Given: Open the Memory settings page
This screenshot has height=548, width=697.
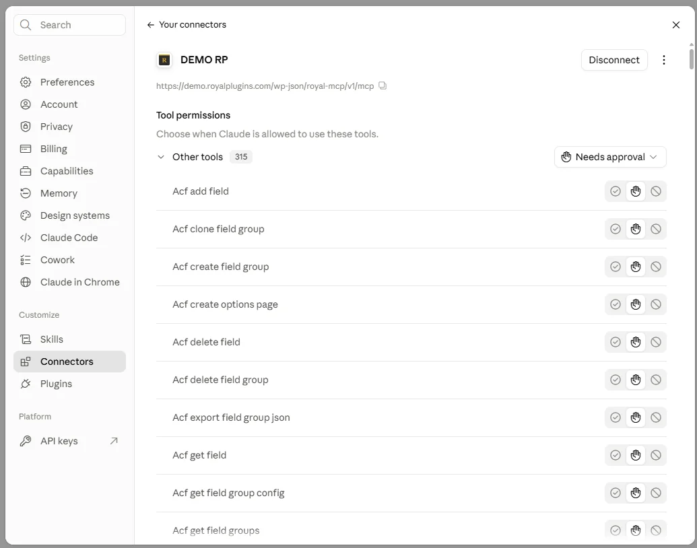Looking at the screenshot, I should pyautogui.click(x=69, y=193).
